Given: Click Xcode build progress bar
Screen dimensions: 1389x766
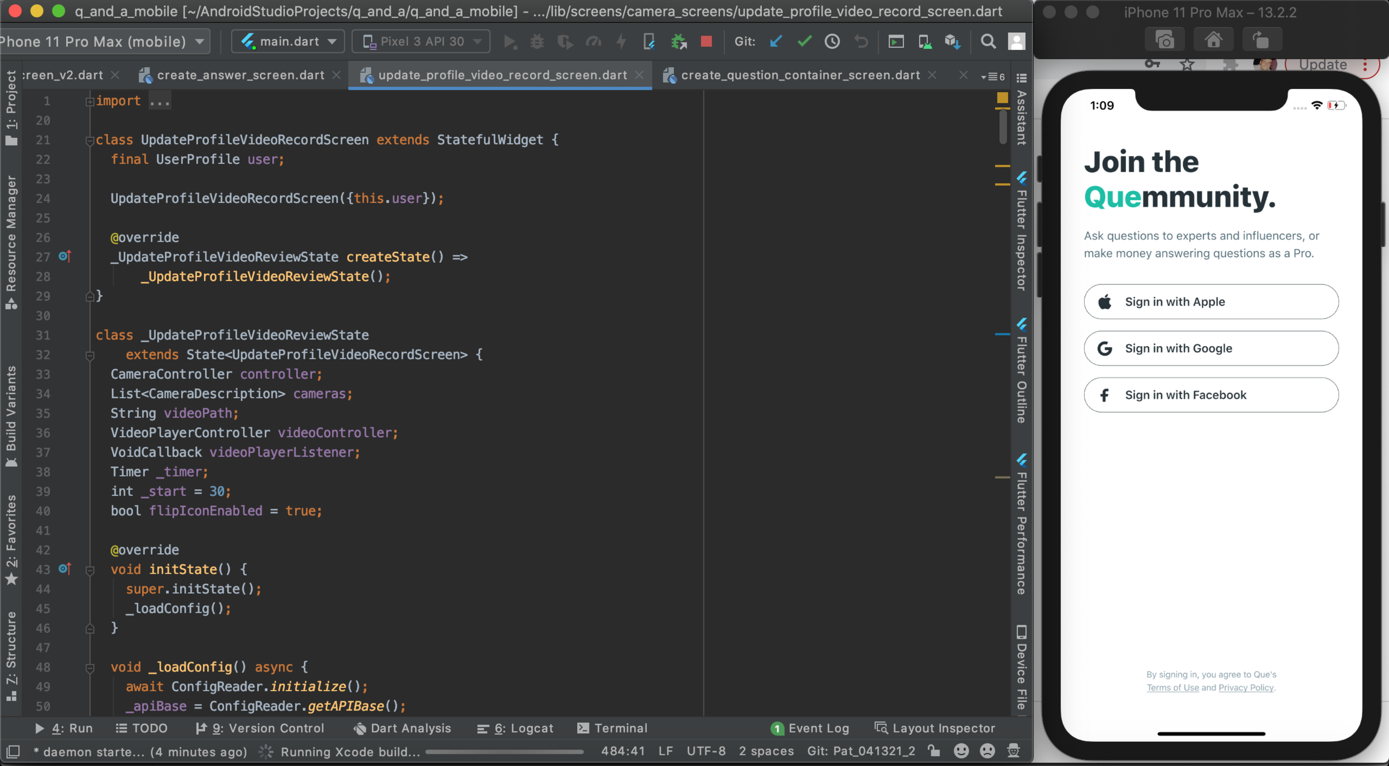Looking at the screenshot, I should click(x=504, y=752).
